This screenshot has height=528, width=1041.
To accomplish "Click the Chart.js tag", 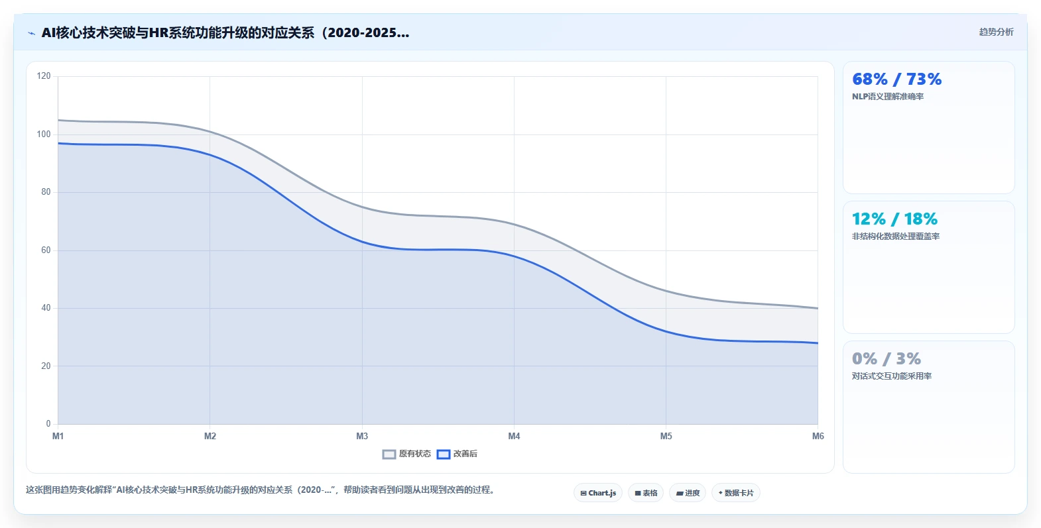I will click(598, 493).
